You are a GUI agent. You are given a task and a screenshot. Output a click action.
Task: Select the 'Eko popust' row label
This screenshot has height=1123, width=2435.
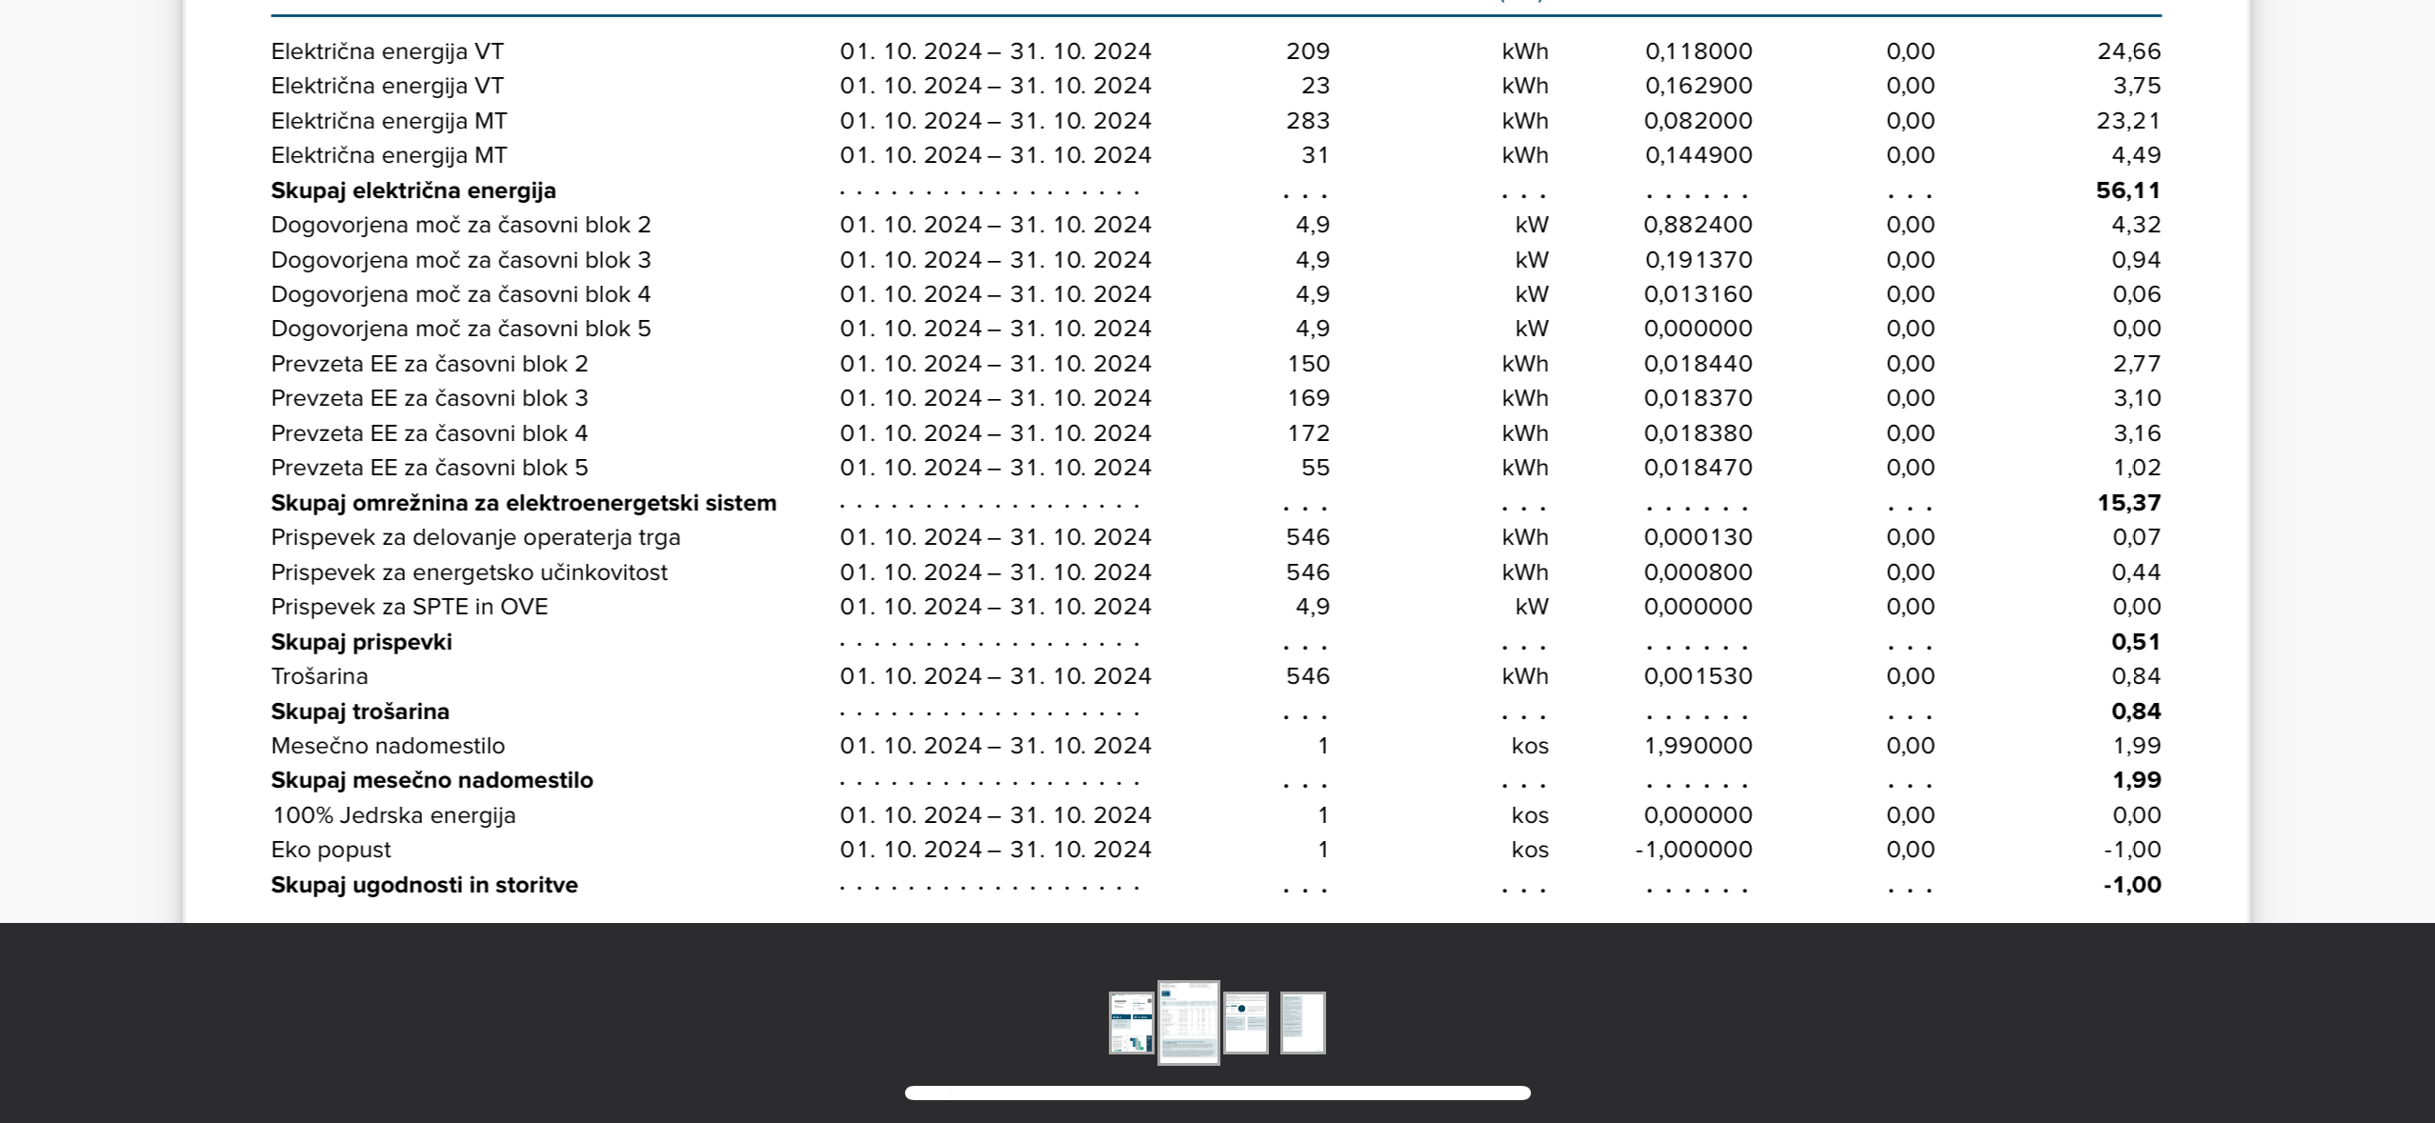pyautogui.click(x=331, y=850)
